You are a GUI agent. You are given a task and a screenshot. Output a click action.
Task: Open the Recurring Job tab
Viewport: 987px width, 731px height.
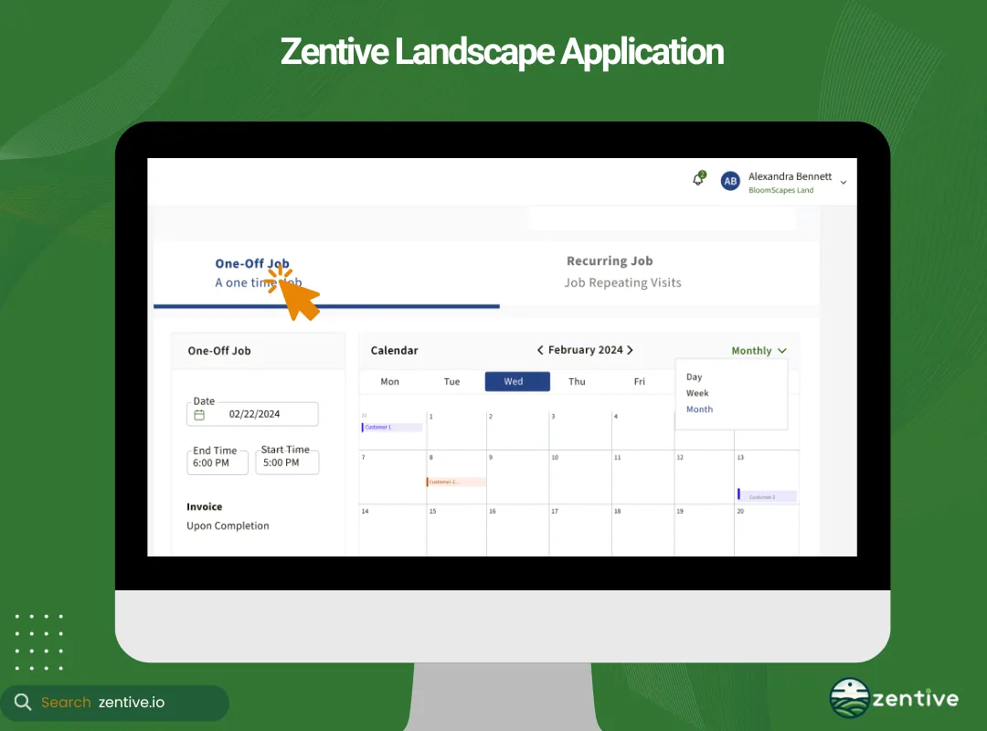pos(610,260)
